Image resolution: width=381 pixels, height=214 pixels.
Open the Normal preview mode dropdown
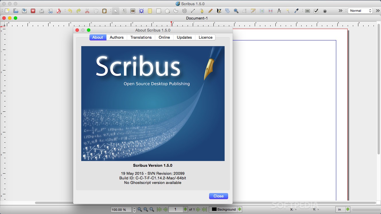click(360, 11)
